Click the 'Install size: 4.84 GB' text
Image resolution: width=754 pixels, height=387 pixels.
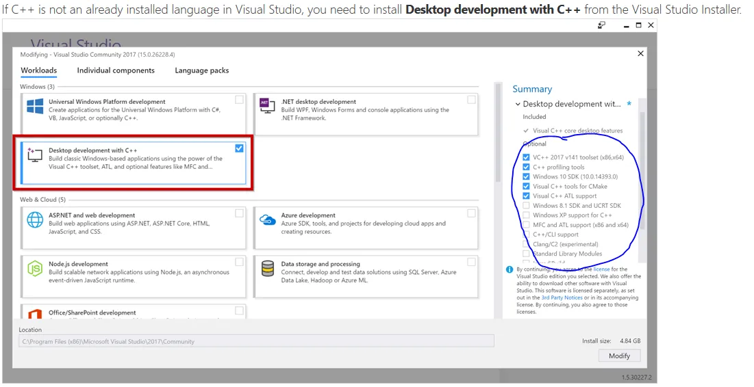(x=611, y=341)
